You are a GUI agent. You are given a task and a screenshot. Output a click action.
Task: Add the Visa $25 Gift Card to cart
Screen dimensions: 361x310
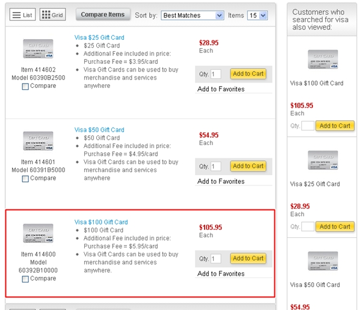click(x=248, y=73)
